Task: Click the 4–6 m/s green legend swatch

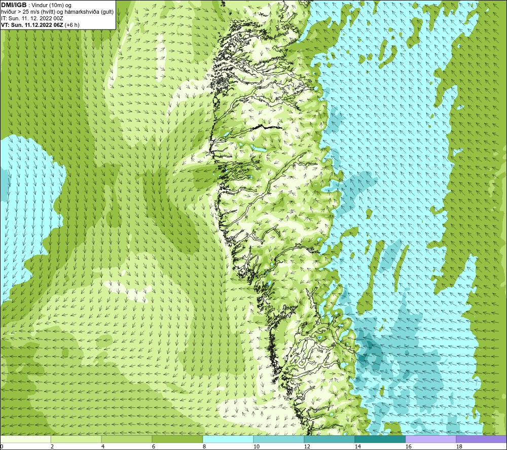Action: pyautogui.click(x=127, y=439)
